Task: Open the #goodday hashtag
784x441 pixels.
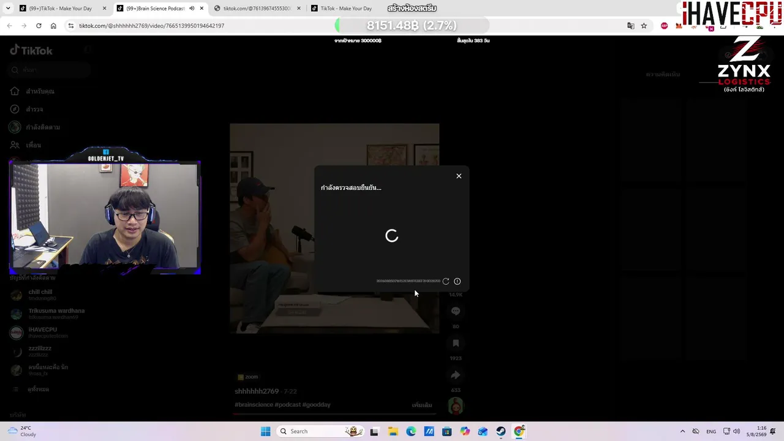Action: tap(316, 405)
